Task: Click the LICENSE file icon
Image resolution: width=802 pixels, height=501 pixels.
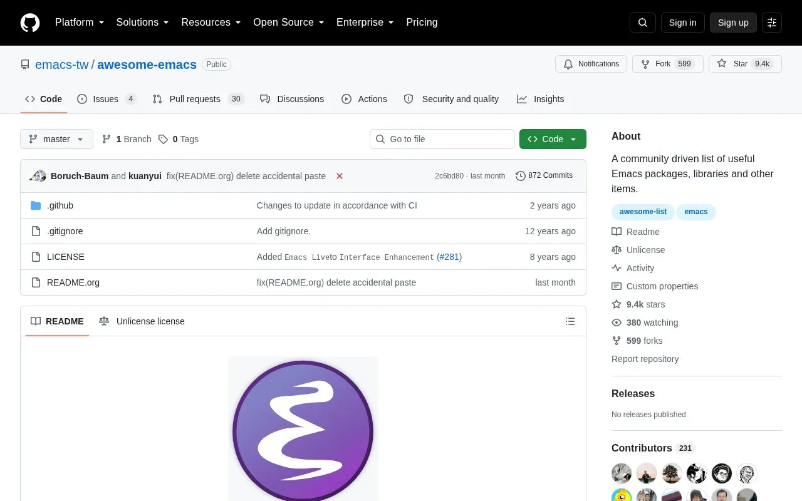Action: 36,257
